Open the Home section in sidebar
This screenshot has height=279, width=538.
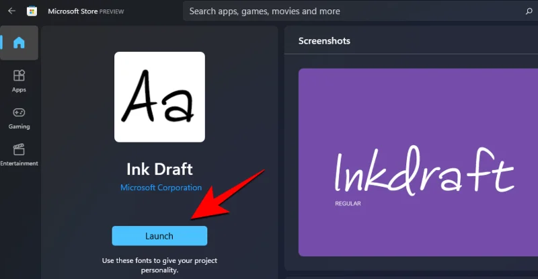pyautogui.click(x=19, y=43)
